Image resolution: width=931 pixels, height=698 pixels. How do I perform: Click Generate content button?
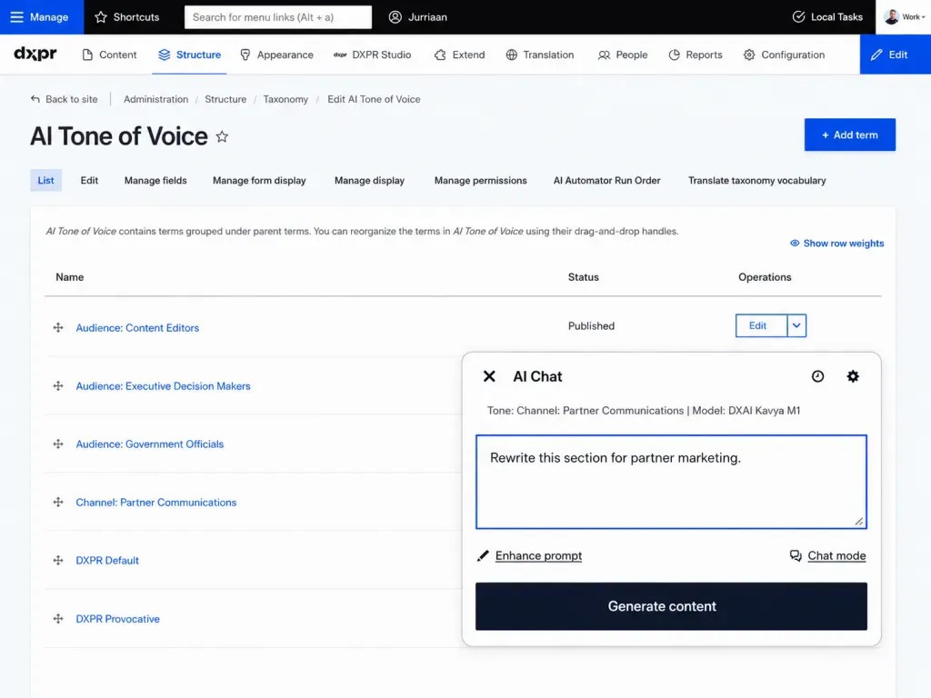coord(671,606)
